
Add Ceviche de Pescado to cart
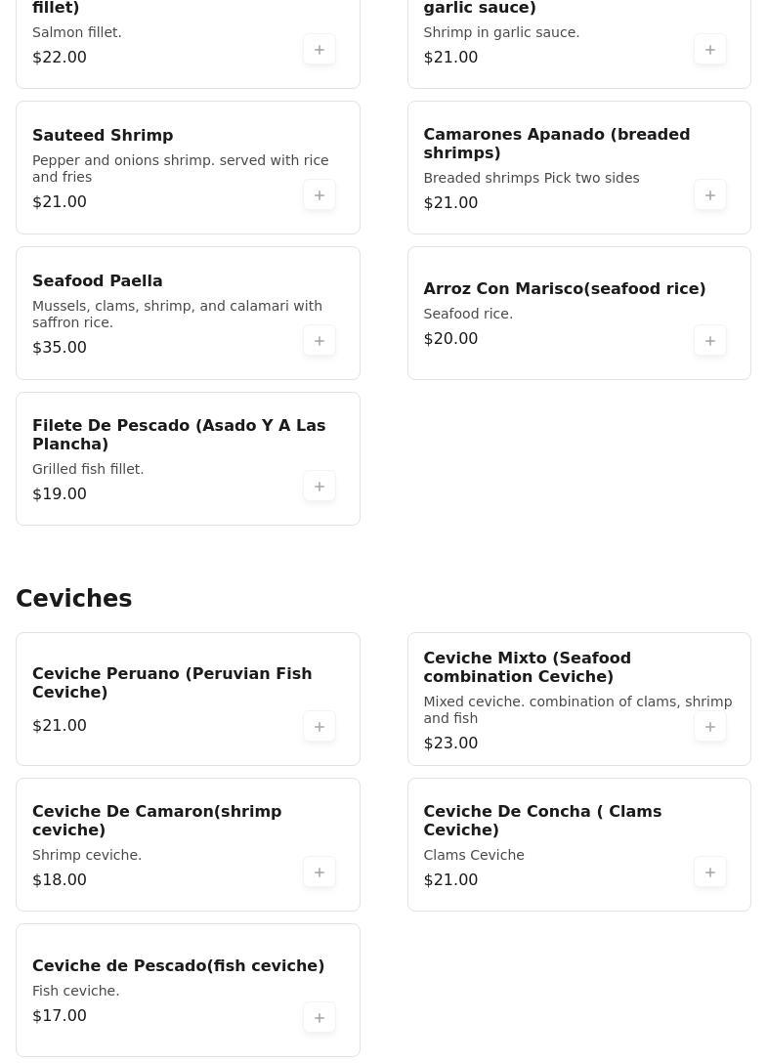(x=320, y=1018)
